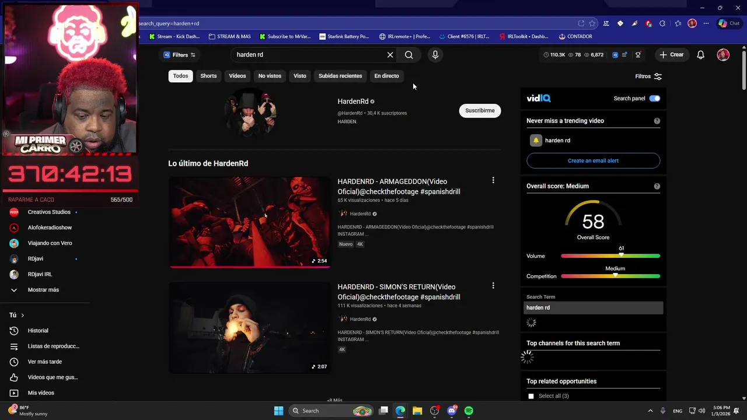Open Discord from the taskbar

coord(452,411)
